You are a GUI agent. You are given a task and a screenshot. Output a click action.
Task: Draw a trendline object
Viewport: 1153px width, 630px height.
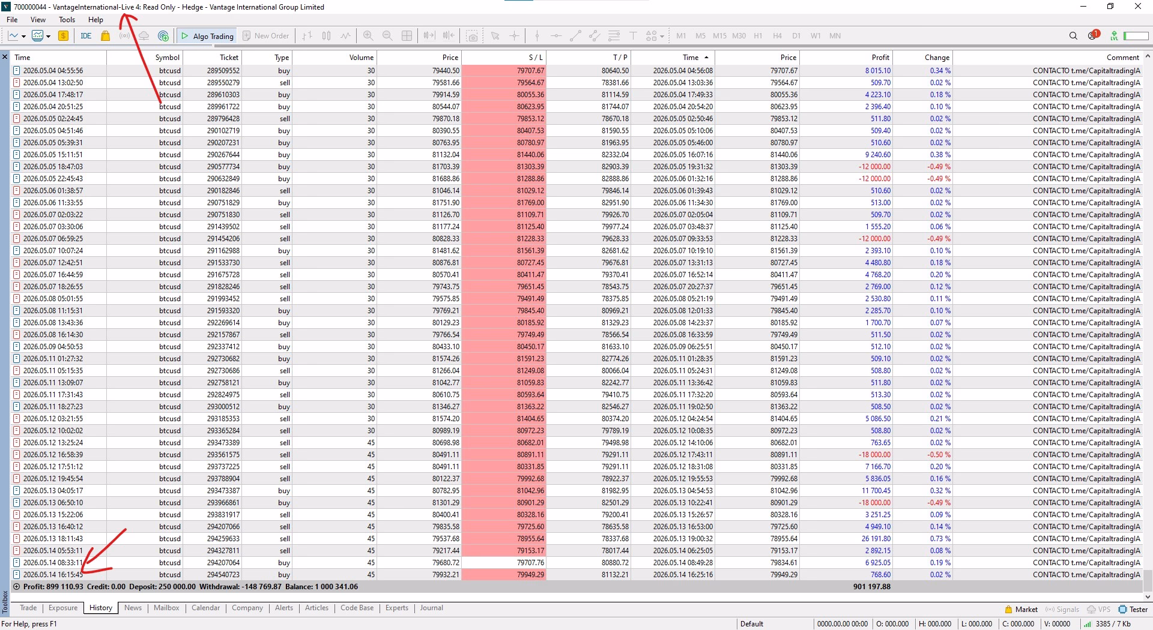575,36
